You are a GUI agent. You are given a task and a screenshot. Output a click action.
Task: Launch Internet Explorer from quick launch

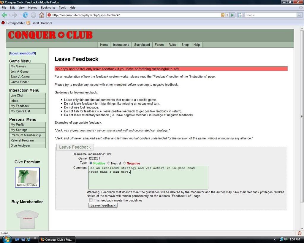click(x=28, y=239)
